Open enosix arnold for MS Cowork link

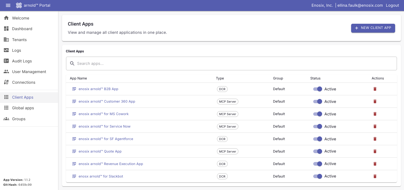pyautogui.click(x=104, y=114)
